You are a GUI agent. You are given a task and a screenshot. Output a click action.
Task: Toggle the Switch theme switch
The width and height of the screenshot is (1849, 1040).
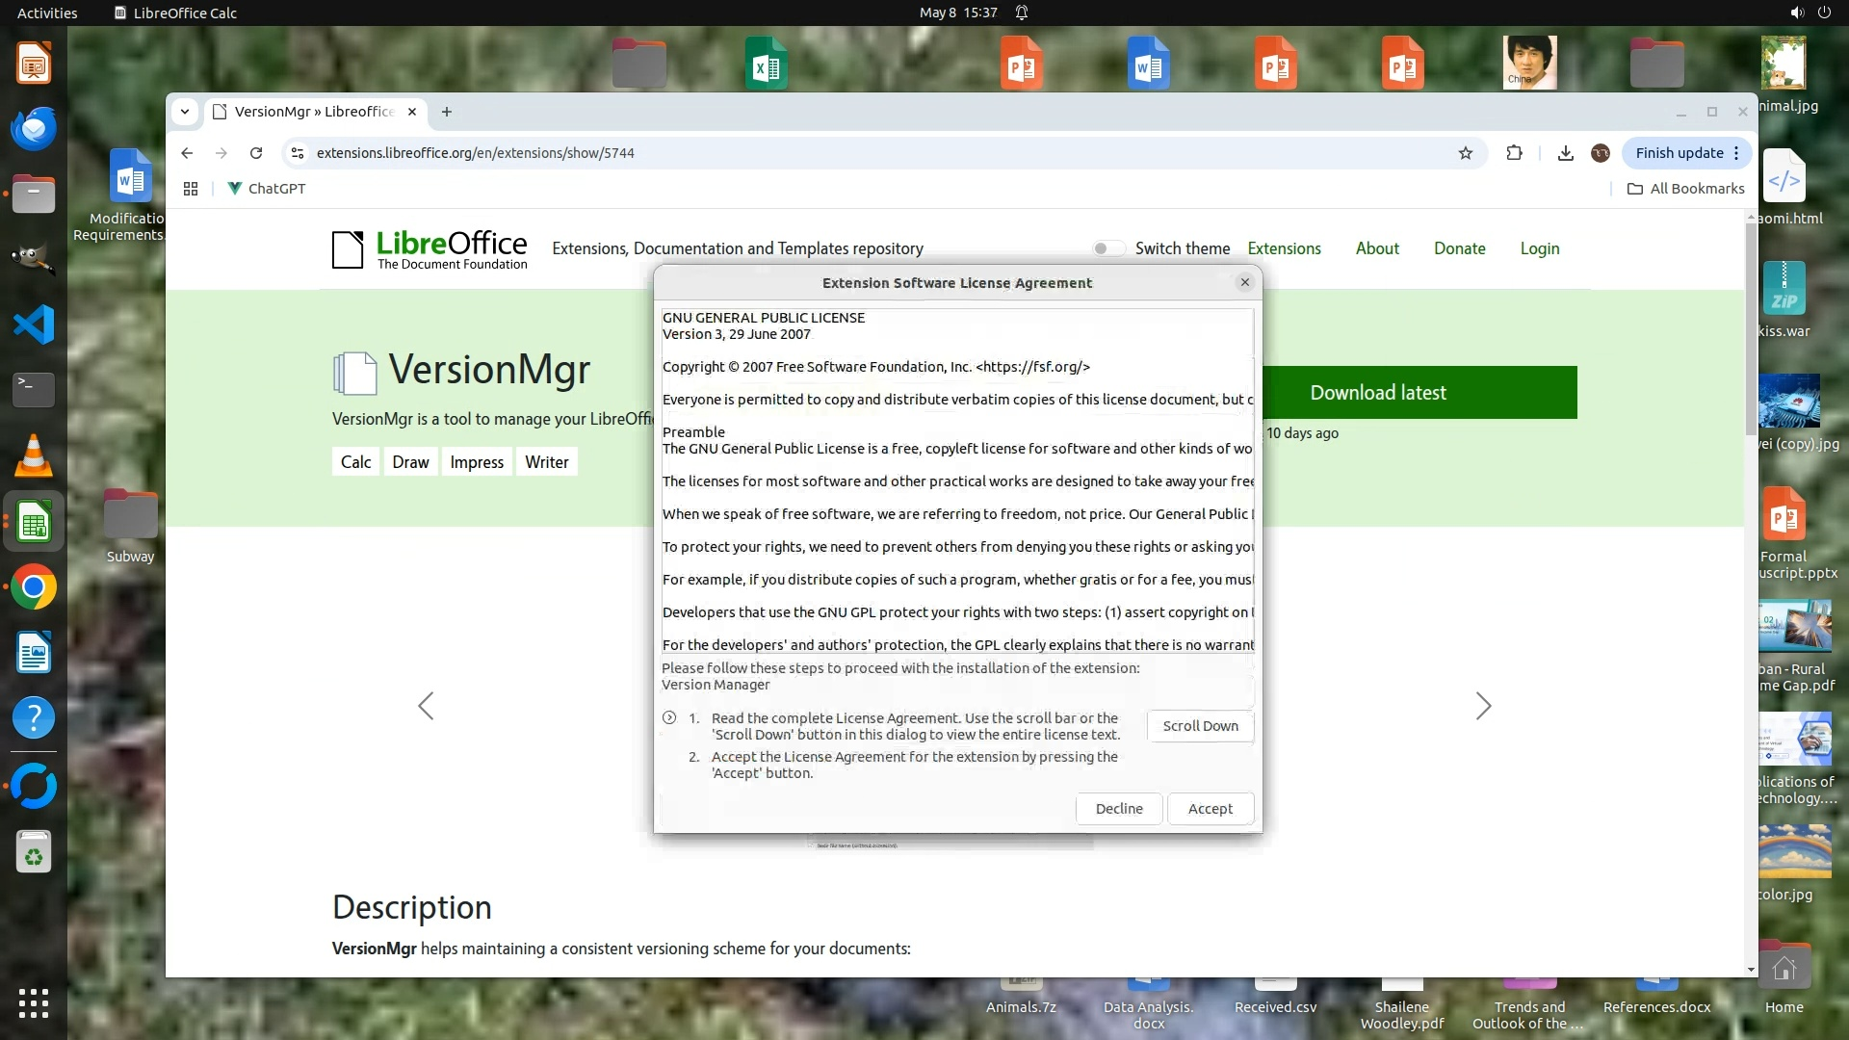coord(1108,248)
